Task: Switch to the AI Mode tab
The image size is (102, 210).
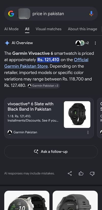Action: click(x=11, y=29)
